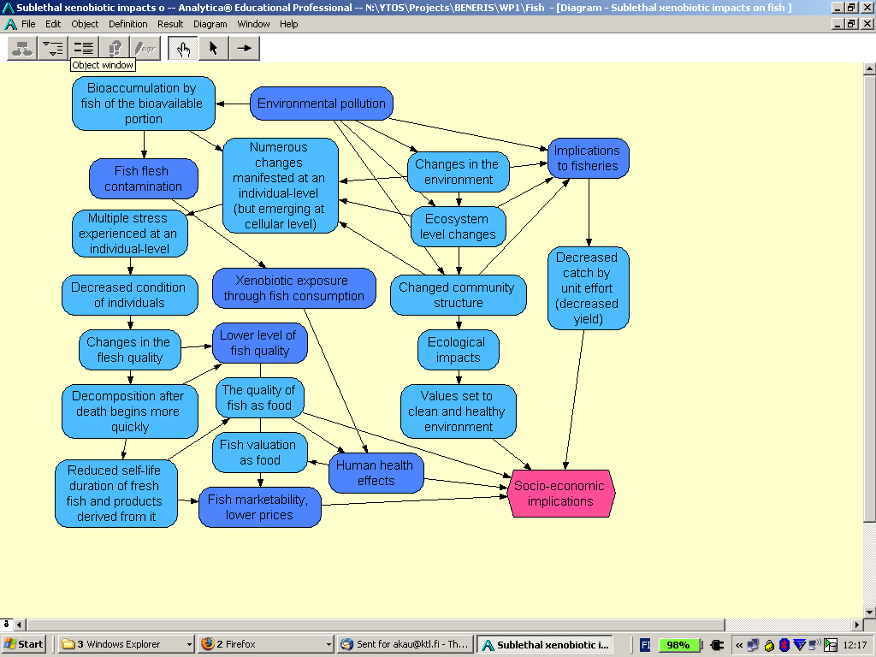Select the Environmental pollution node
The height and width of the screenshot is (657, 876).
[x=321, y=104]
